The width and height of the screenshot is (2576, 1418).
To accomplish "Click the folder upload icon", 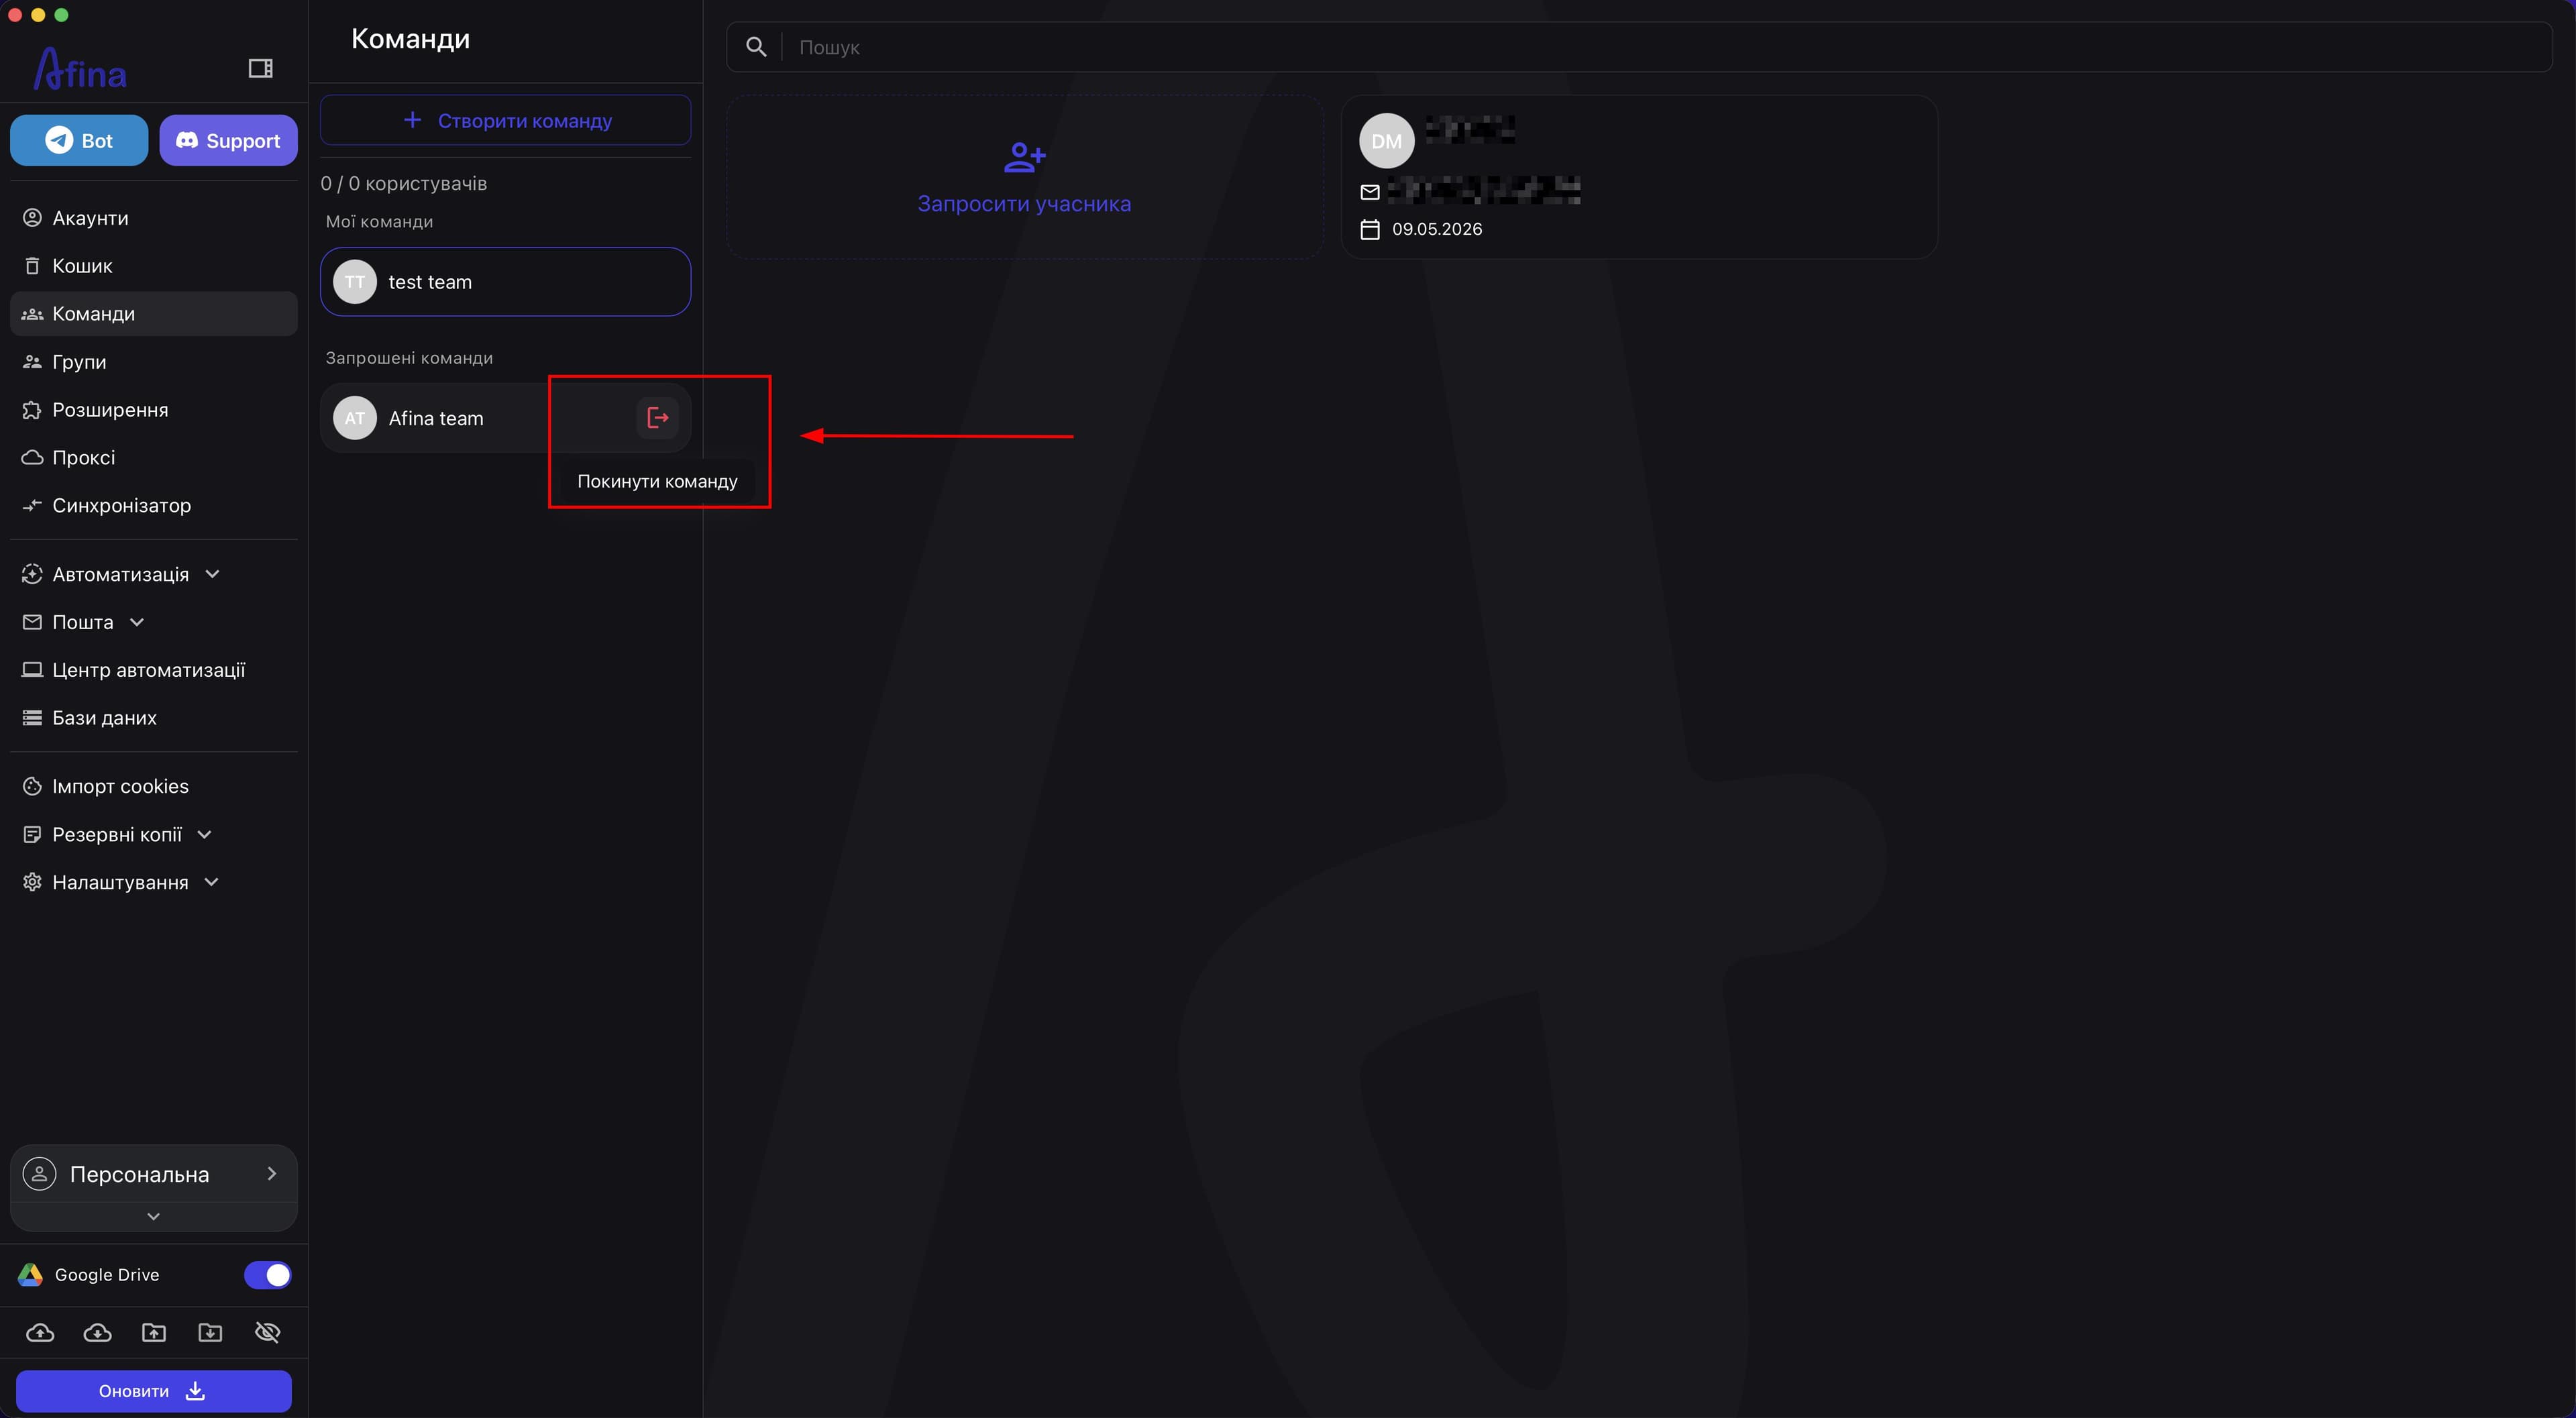I will click(154, 1333).
